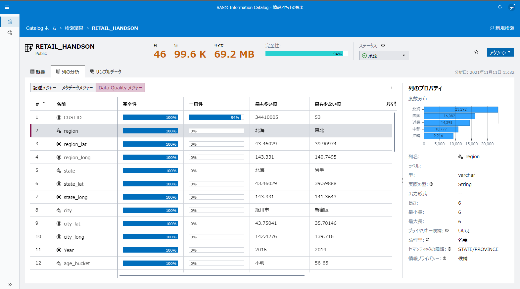Image resolution: width=520 pixels, height=289 pixels.
Task: Select the catalog discovery sidebar icon
Action: click(10, 22)
